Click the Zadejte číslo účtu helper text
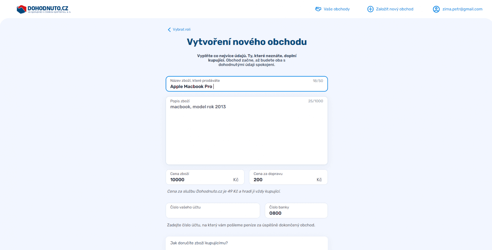 (241, 225)
